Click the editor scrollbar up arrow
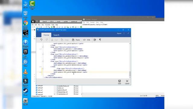Viewport: 193px width, 109px height. 130,44
